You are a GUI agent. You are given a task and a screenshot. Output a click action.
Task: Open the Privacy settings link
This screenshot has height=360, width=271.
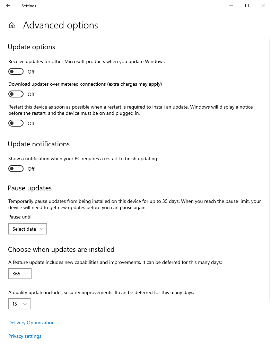(x=25, y=336)
